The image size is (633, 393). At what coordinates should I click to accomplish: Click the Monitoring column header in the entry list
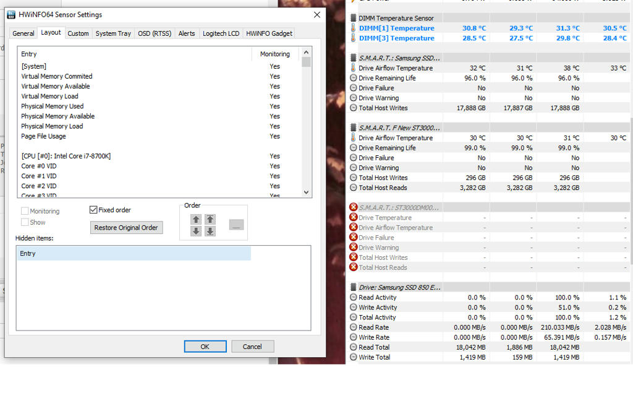pyautogui.click(x=275, y=54)
